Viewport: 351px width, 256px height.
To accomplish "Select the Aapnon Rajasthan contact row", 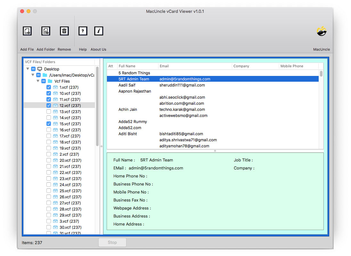I will [x=213, y=91].
